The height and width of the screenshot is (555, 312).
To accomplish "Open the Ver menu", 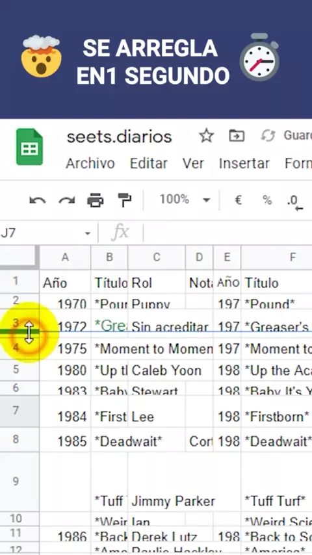I will pos(193,164).
